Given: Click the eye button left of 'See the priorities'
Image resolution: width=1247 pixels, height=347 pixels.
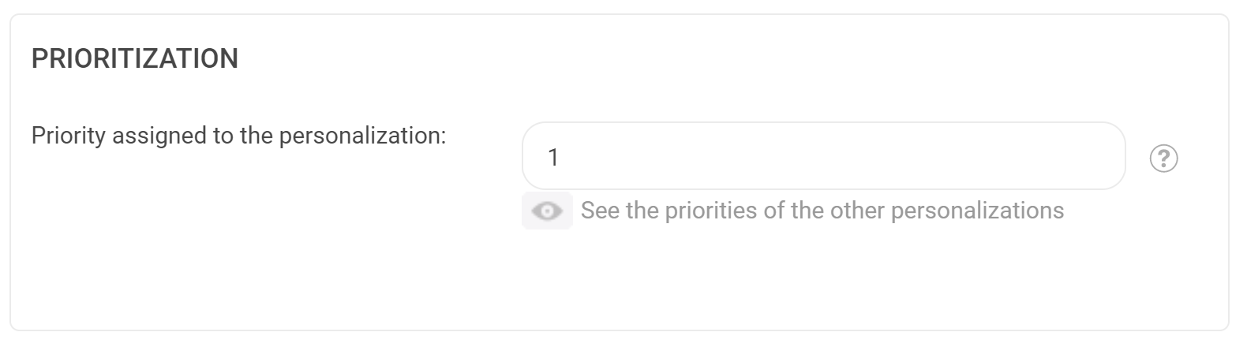Looking at the screenshot, I should pos(547,211).
